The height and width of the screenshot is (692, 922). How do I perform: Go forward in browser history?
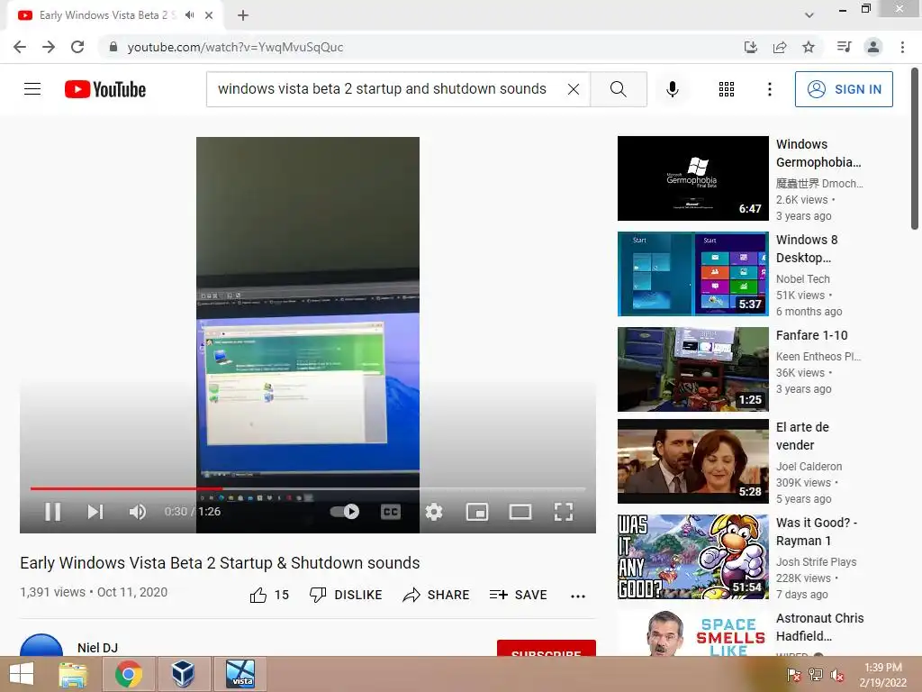49,47
